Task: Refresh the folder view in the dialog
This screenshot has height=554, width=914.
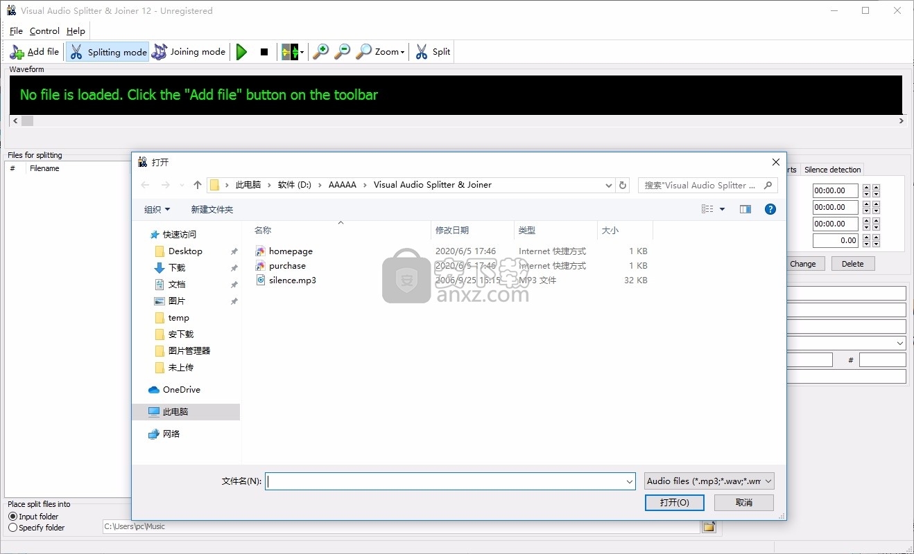Action: tap(623, 185)
